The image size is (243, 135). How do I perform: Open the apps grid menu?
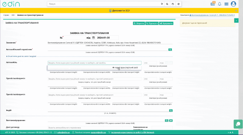coord(226,4)
